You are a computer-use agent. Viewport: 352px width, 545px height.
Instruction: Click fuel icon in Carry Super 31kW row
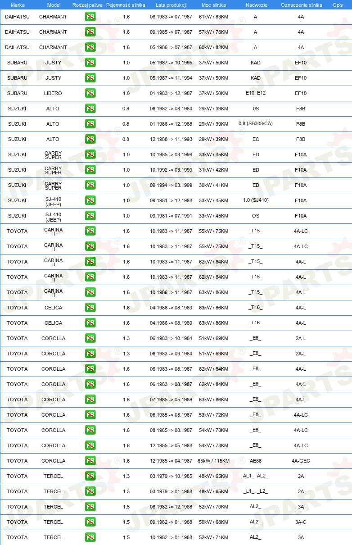pyautogui.click(x=90, y=170)
